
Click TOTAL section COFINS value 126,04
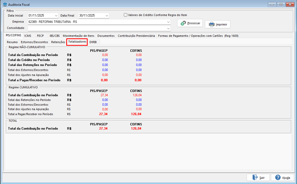coord(136,129)
